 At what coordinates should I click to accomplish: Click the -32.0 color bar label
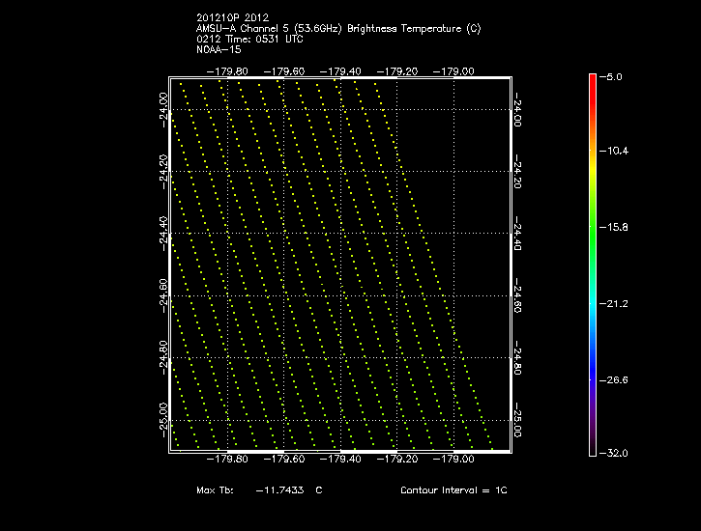pyautogui.click(x=616, y=453)
